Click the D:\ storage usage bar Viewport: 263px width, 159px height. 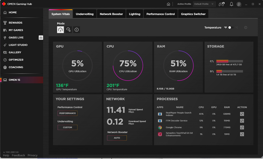tap(229, 71)
